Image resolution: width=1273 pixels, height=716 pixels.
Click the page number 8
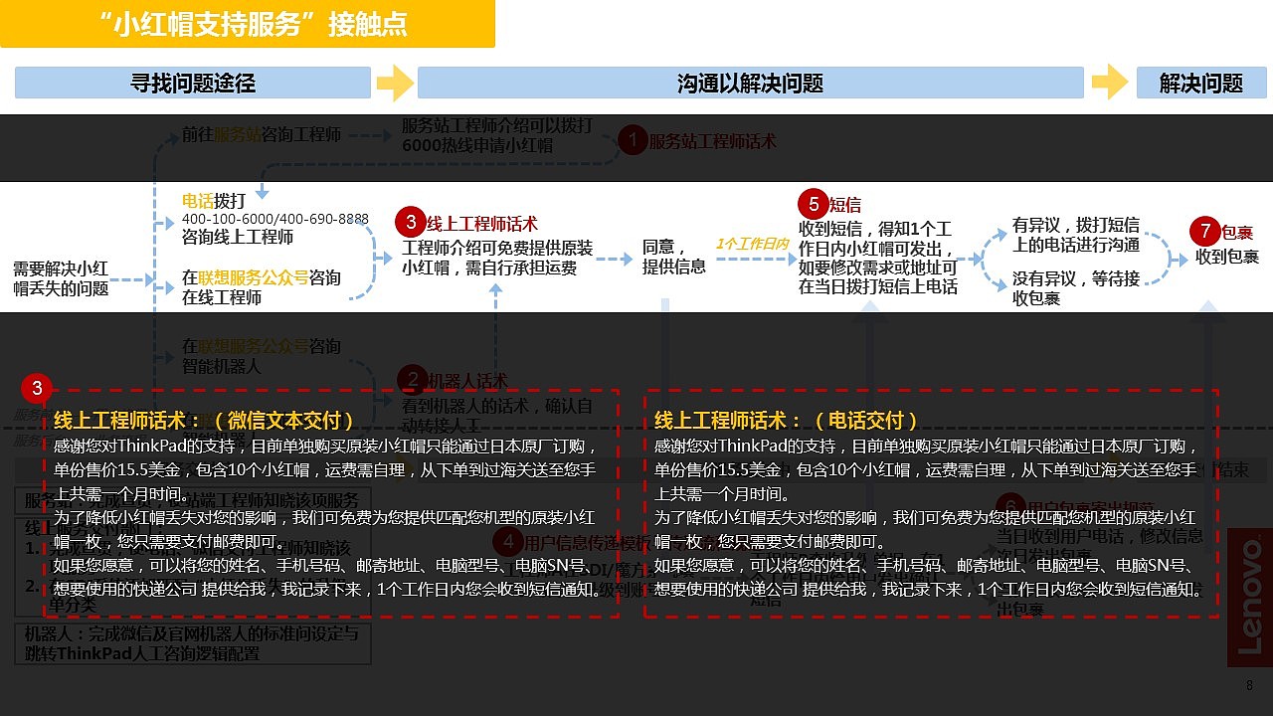click(1250, 686)
